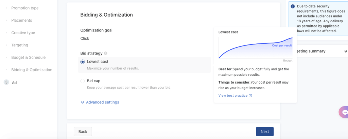Select Bidding & Optimization in sidebar
348x139 pixels.
pos(32,70)
